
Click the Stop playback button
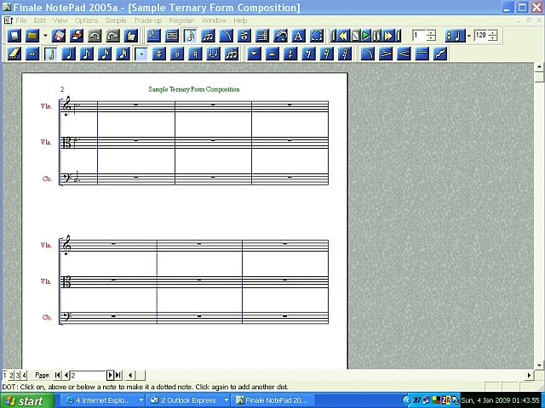click(355, 36)
